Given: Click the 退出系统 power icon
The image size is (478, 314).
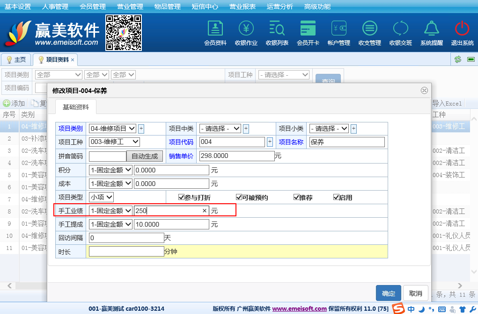Looking at the screenshot, I should pos(462,29).
